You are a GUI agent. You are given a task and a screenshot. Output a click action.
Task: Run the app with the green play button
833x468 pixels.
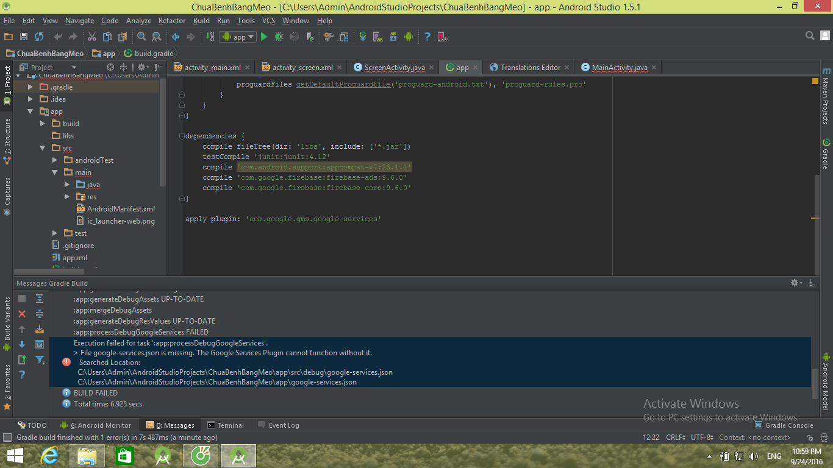(x=264, y=37)
